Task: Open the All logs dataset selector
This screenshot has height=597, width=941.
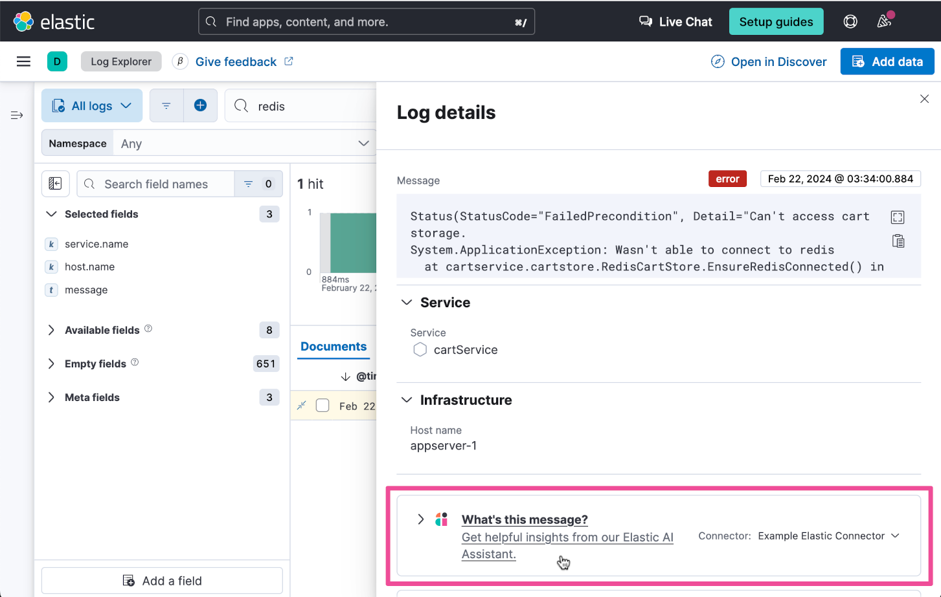Action: click(x=92, y=105)
